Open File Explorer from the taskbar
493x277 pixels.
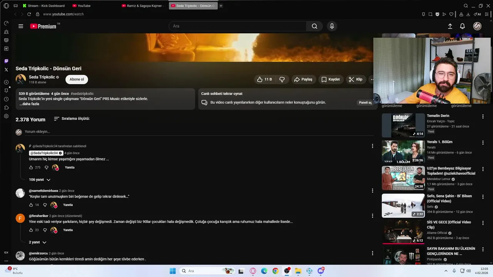pos(298,271)
